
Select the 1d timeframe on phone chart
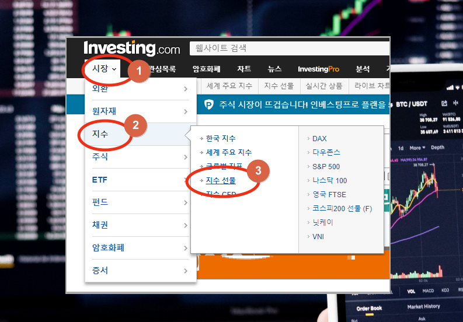point(401,148)
